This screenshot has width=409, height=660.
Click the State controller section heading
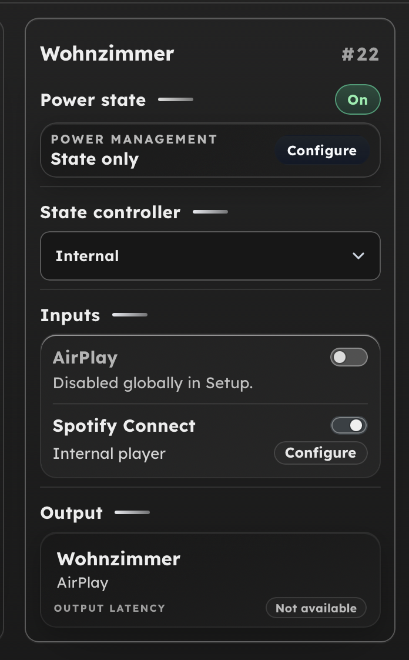point(110,212)
